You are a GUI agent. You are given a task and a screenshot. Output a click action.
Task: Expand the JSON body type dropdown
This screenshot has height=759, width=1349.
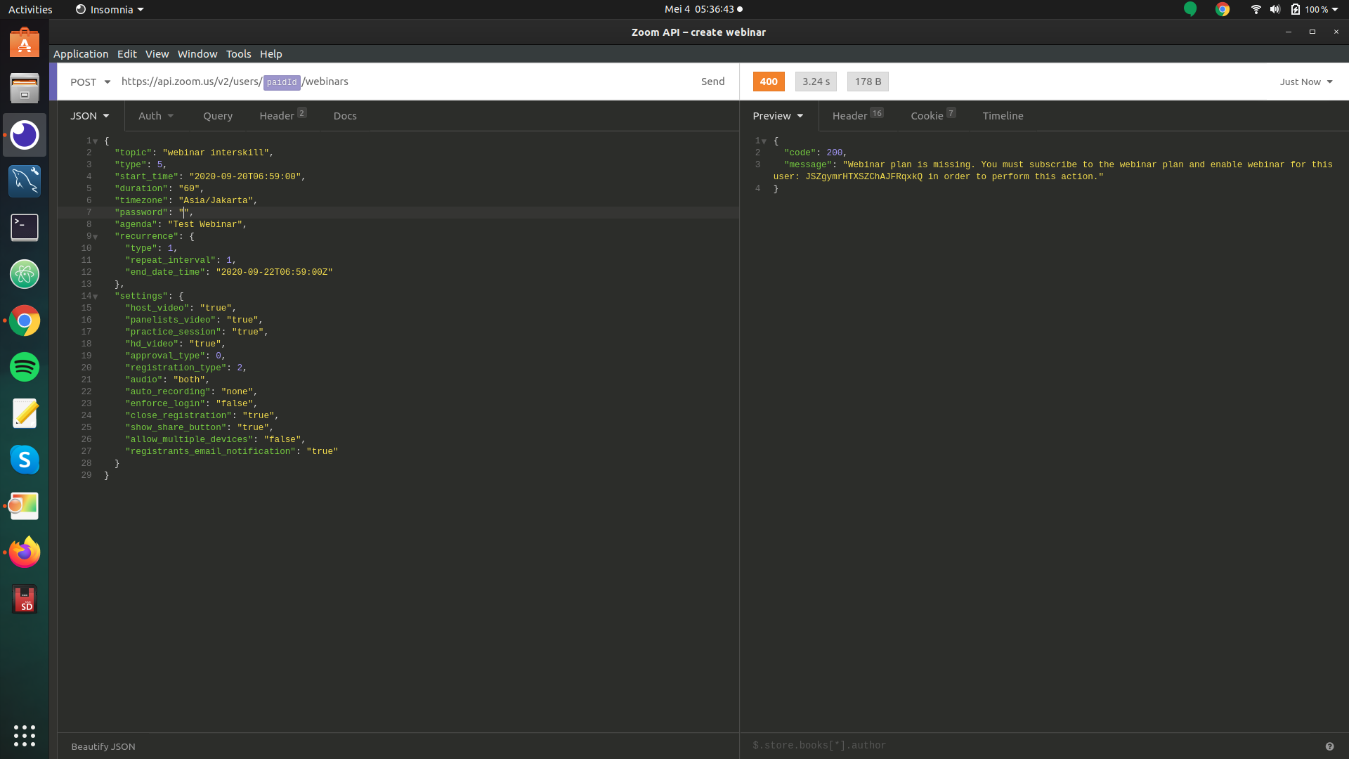[90, 116]
